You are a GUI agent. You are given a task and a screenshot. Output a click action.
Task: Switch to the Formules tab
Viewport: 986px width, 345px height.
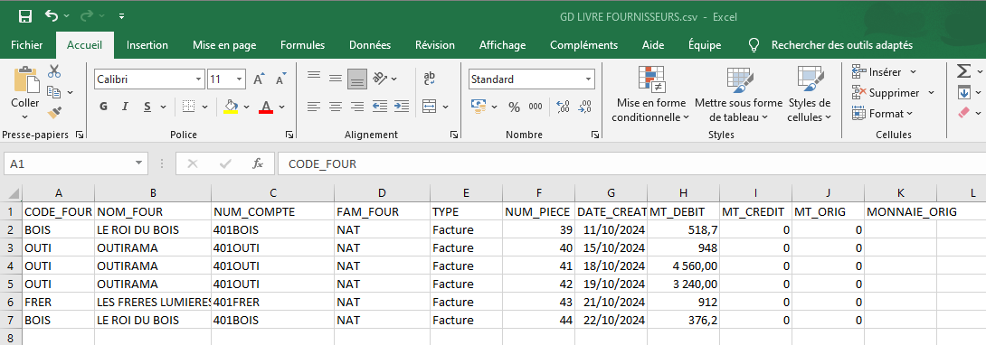[x=302, y=45]
